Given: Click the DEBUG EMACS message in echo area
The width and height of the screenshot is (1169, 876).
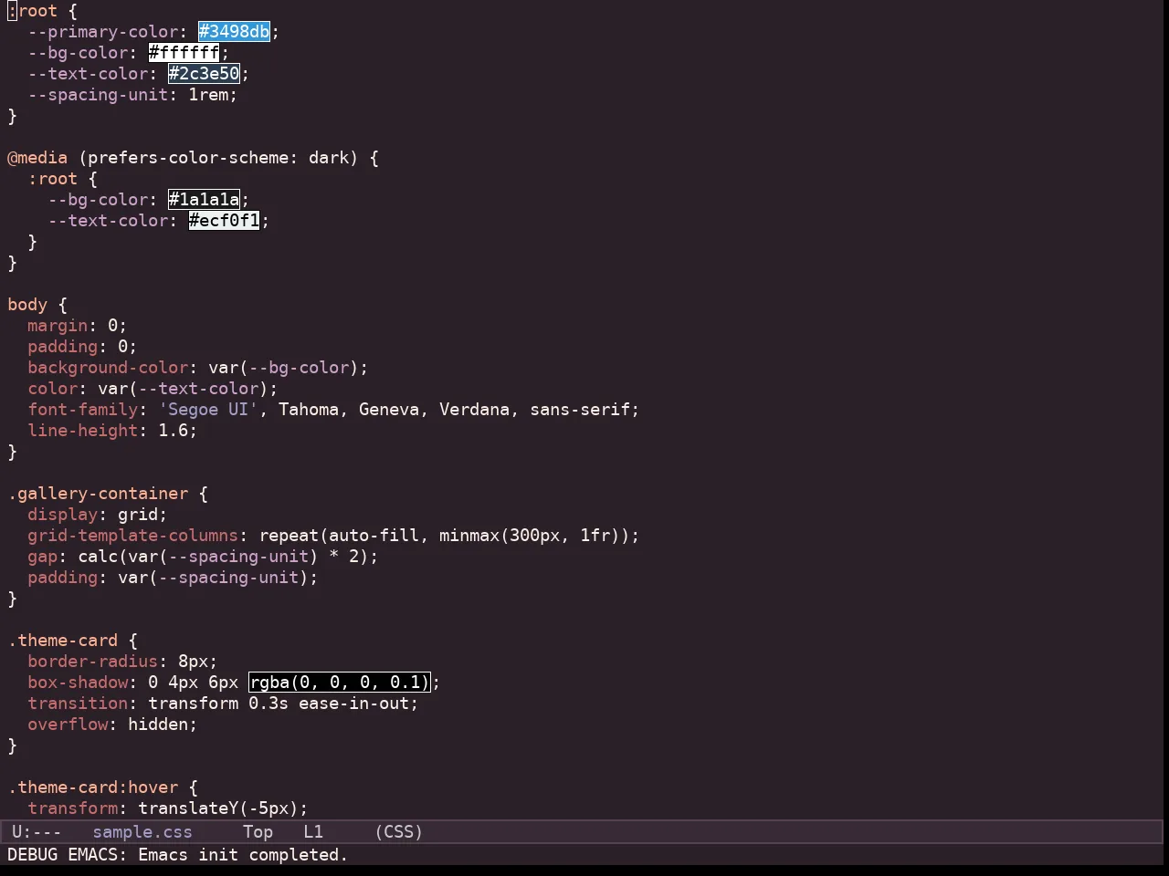Looking at the screenshot, I should (x=178, y=855).
